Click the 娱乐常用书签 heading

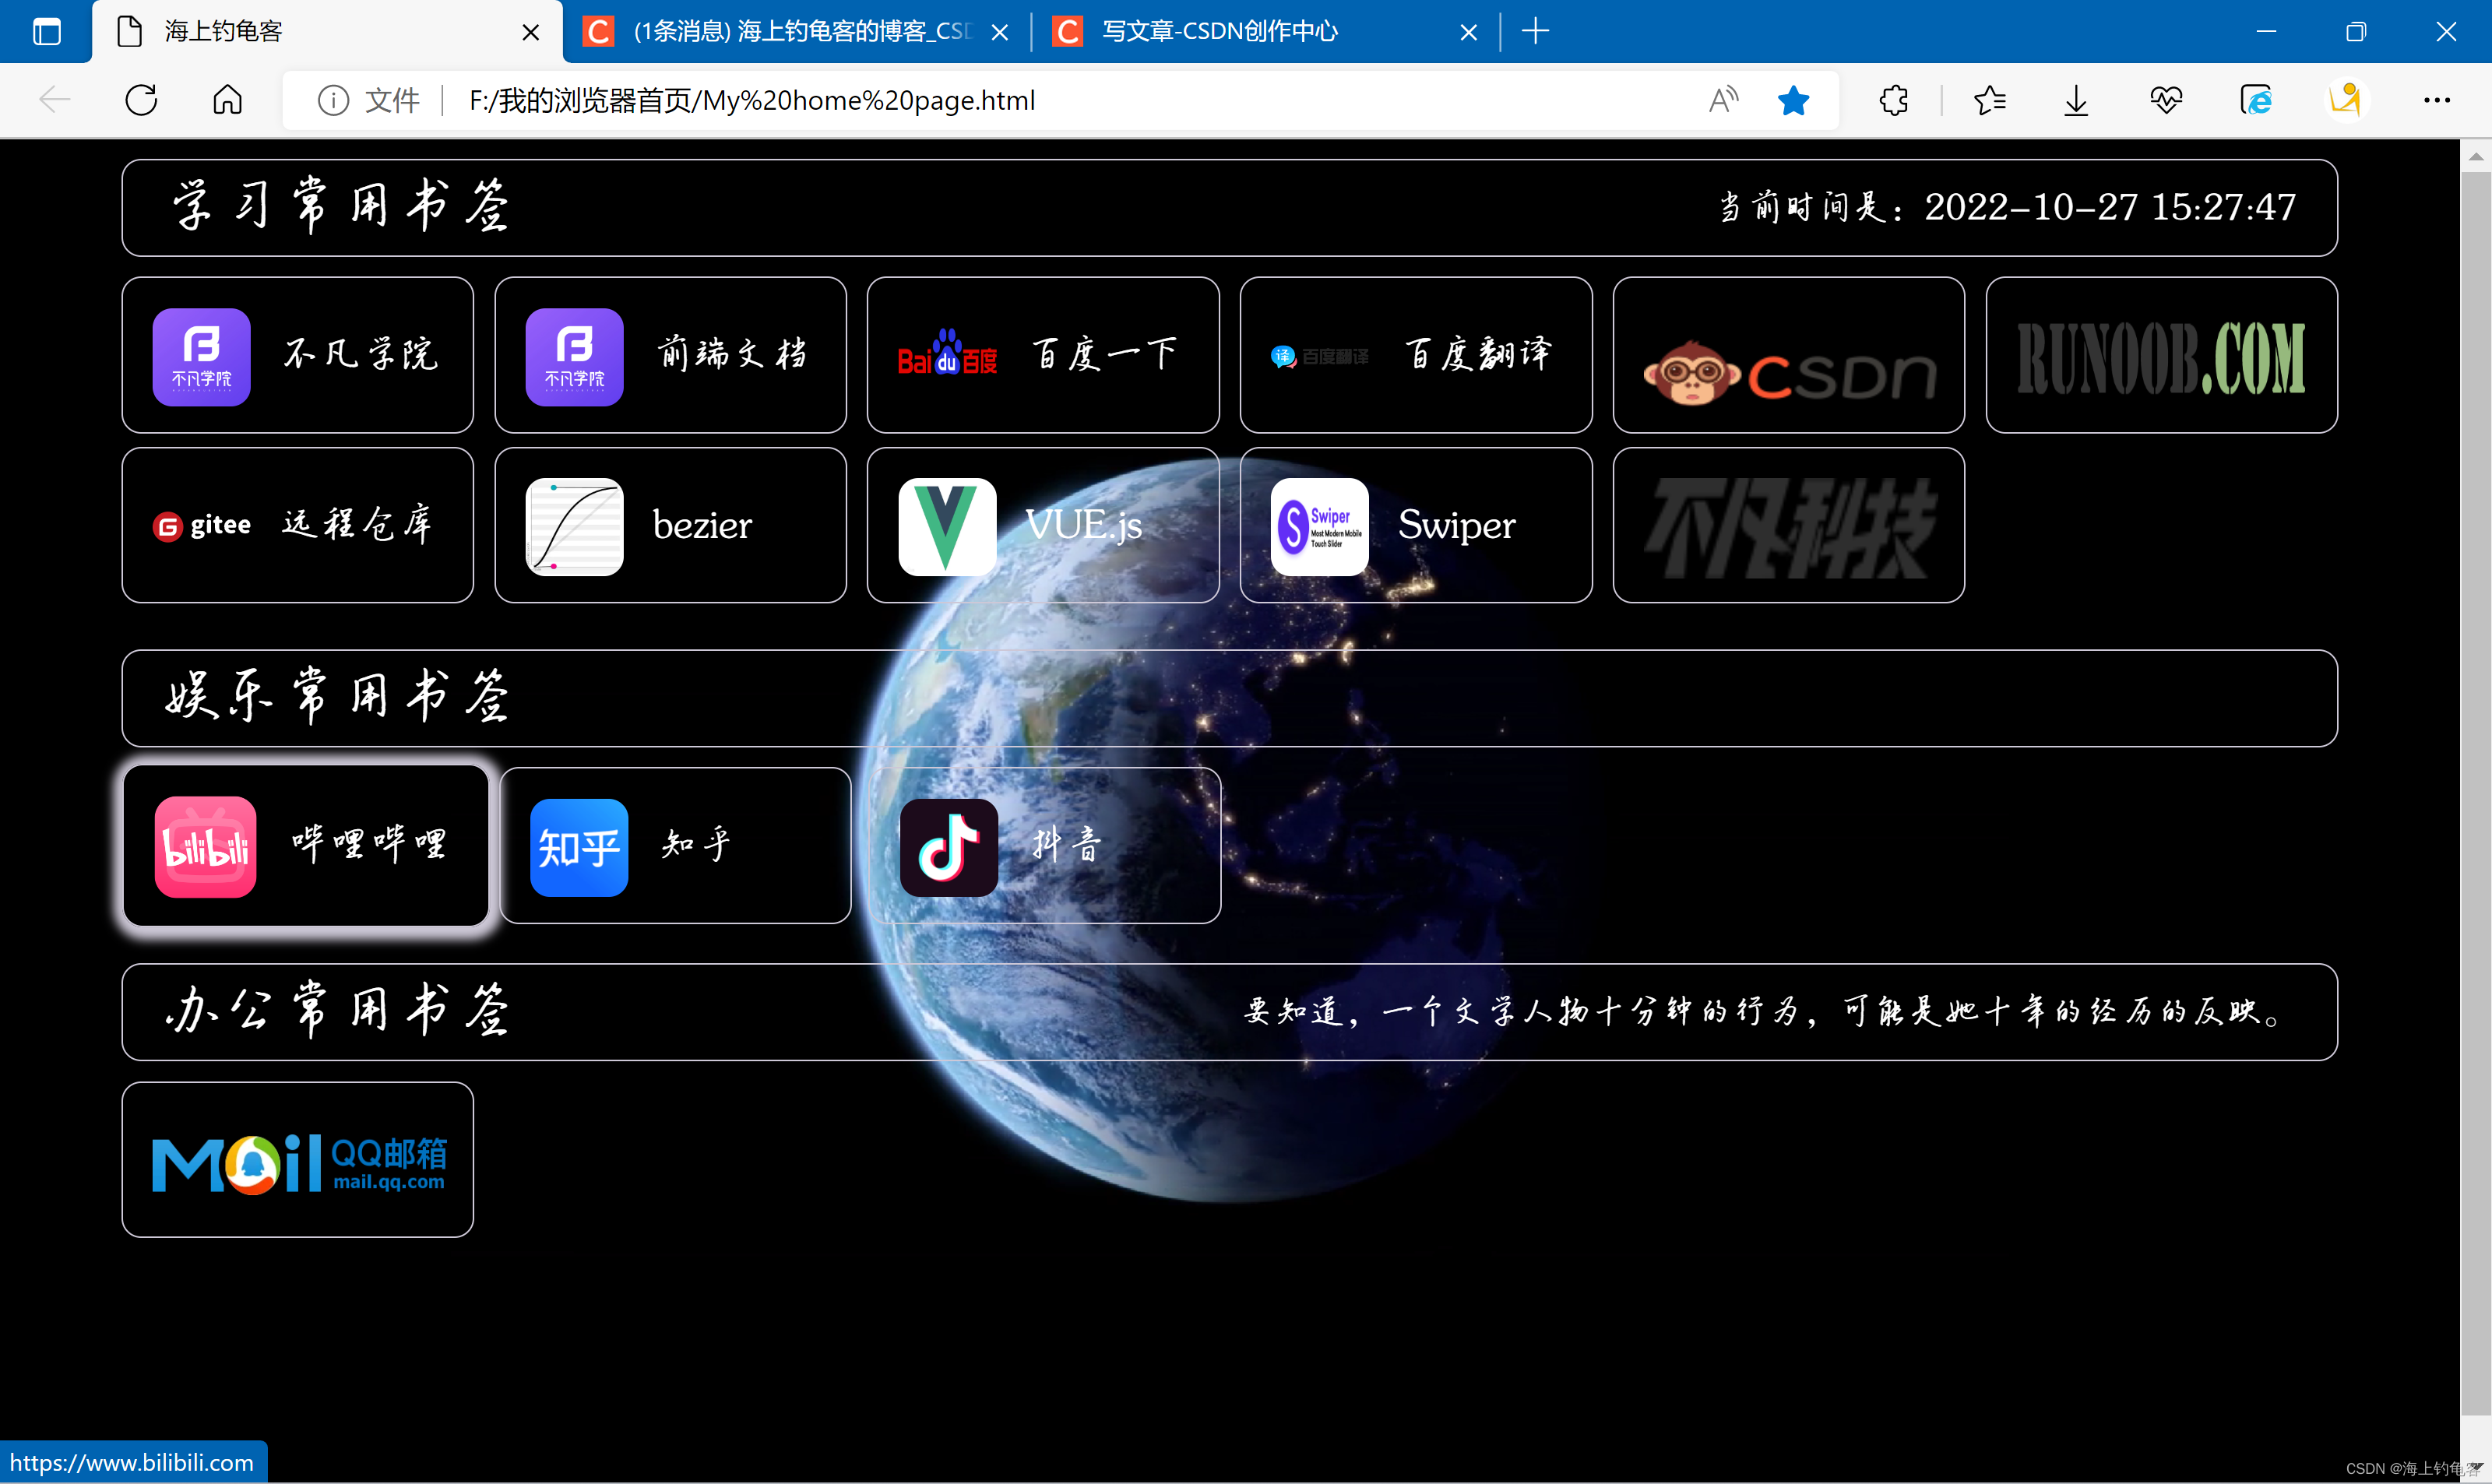coord(338,696)
